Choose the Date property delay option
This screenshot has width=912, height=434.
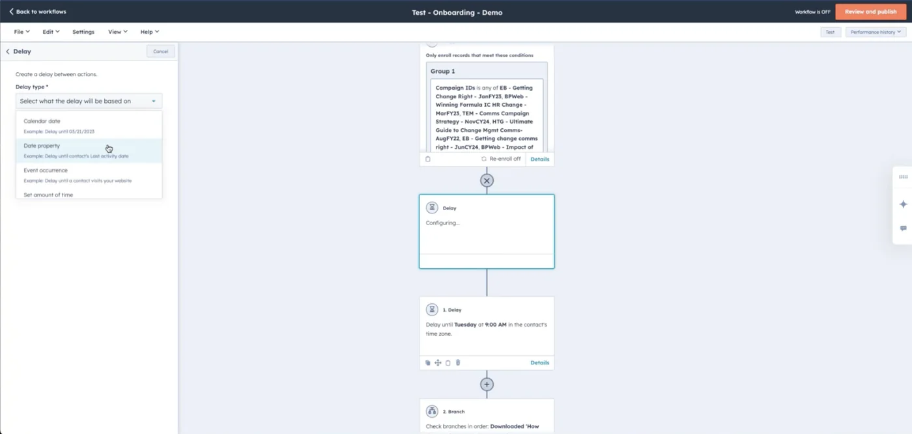pyautogui.click(x=89, y=150)
